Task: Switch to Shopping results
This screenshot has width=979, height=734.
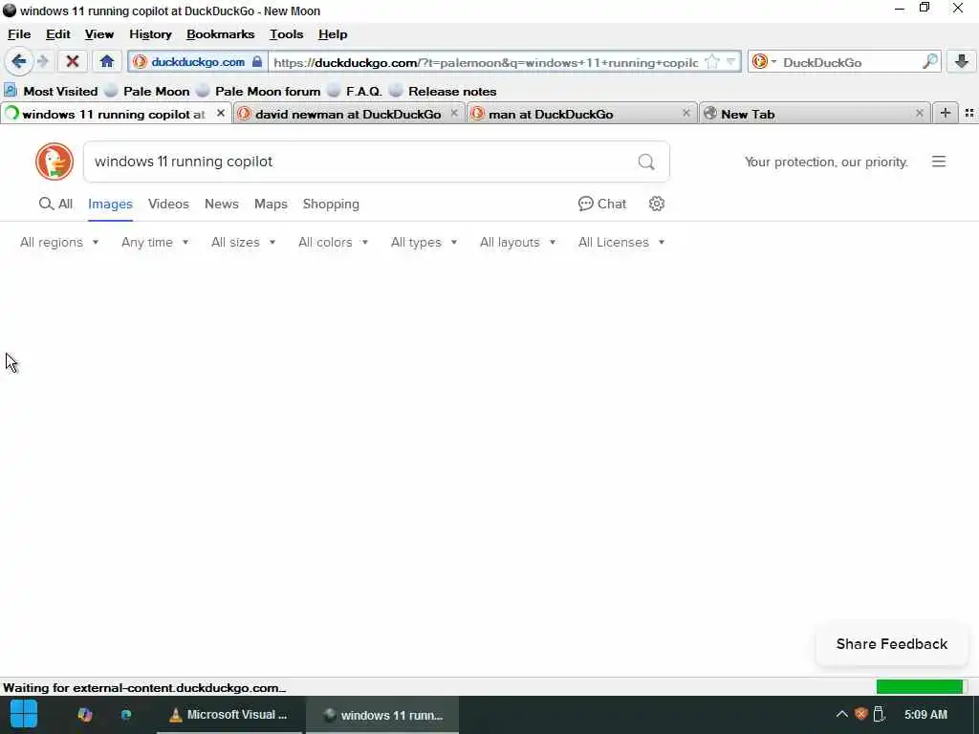Action: 331,205
